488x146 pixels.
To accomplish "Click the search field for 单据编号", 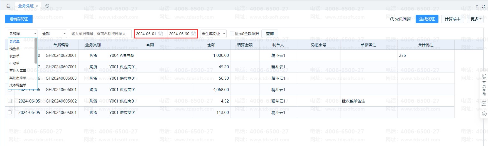I will point(101,34).
